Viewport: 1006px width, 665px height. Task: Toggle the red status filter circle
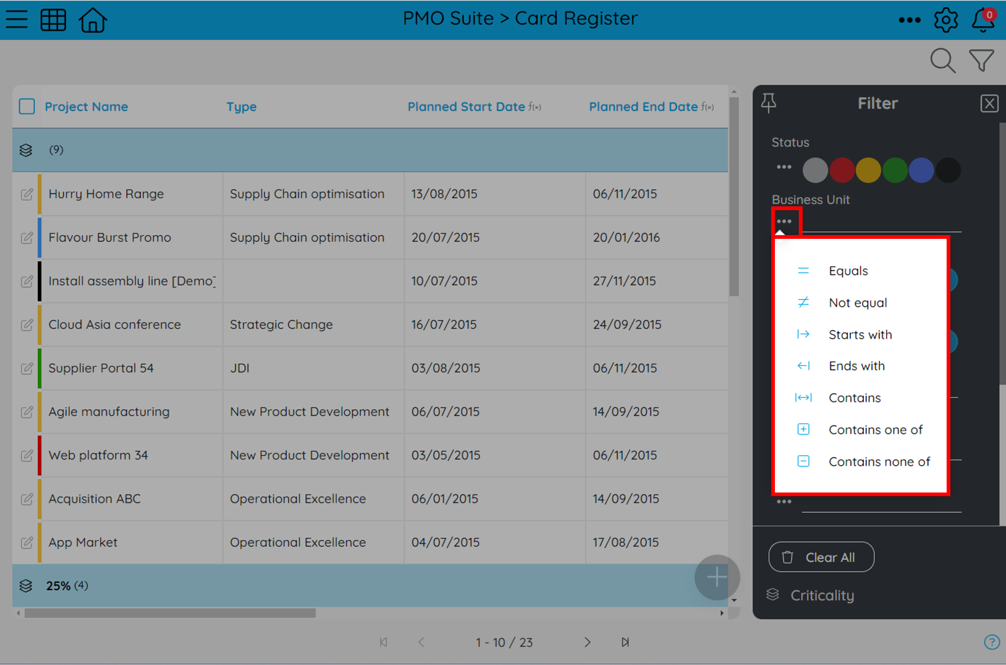842,170
